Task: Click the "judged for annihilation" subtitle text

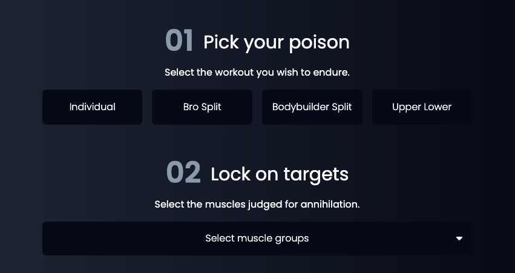Action: tap(304, 205)
